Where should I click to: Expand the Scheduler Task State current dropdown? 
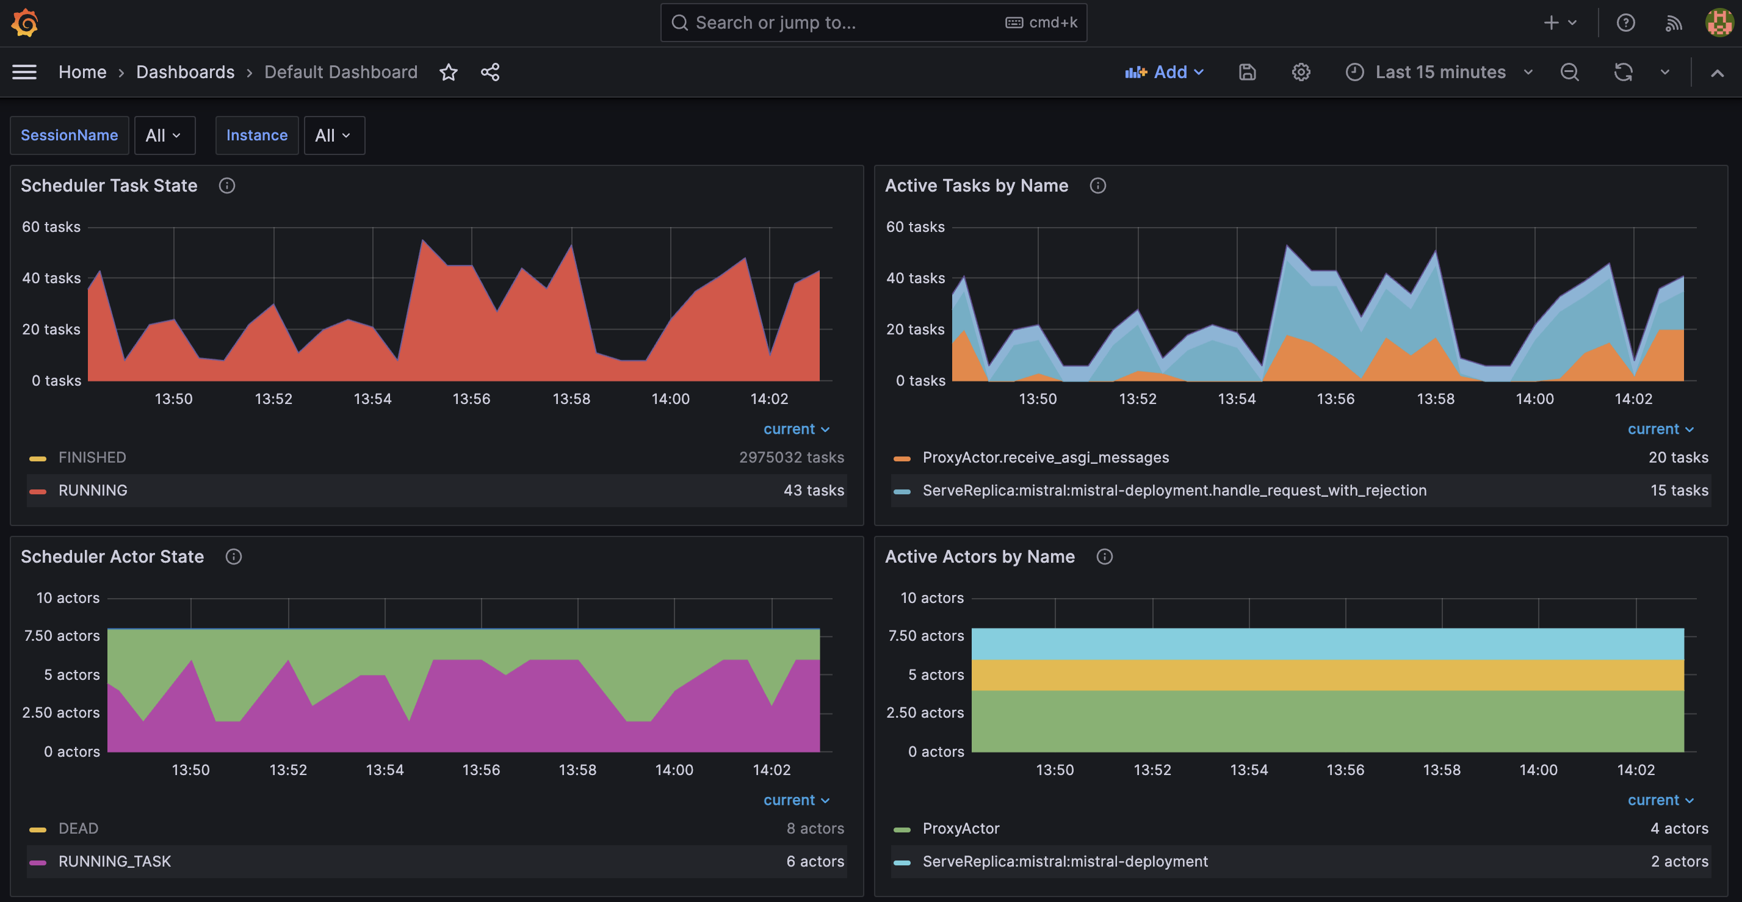(796, 428)
